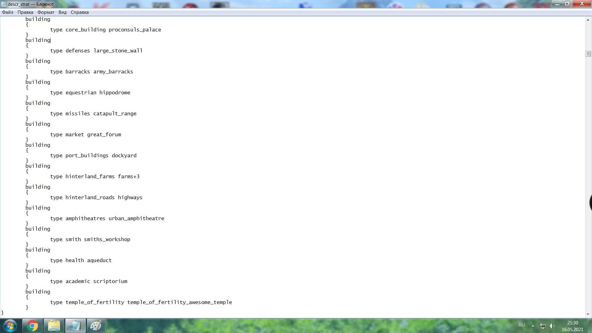Open the Формат menu

pos(46,12)
